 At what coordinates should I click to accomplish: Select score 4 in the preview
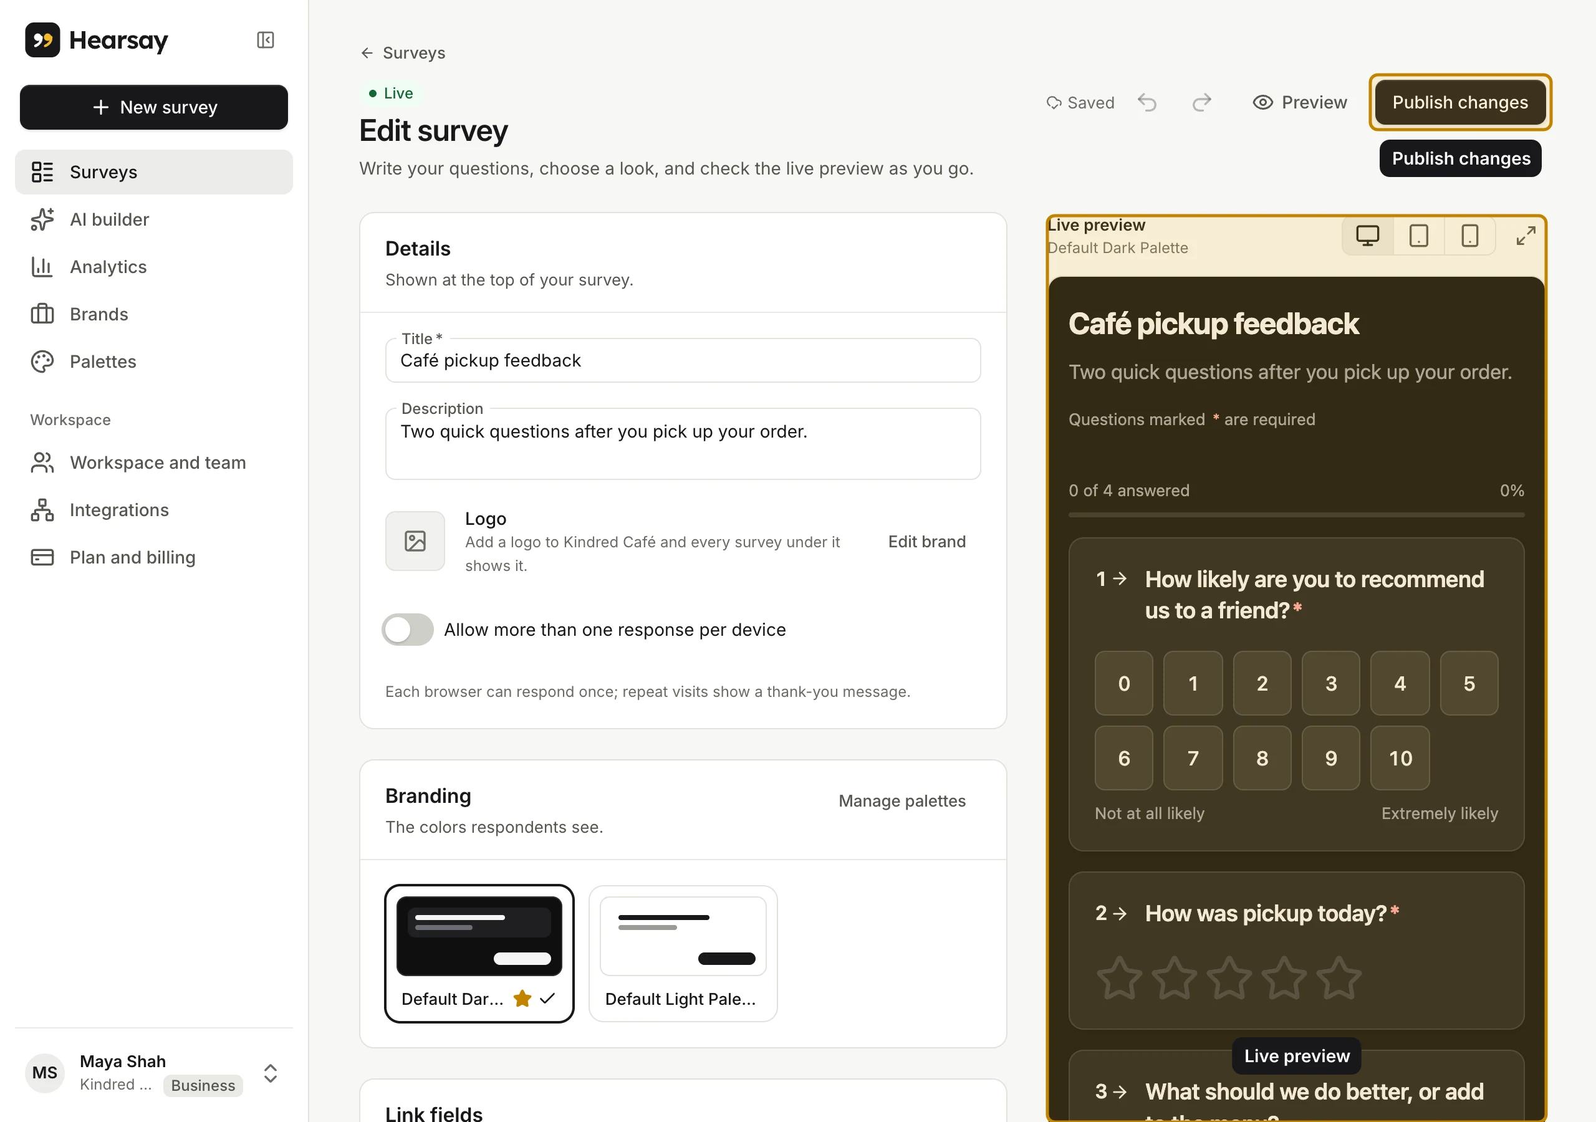[x=1400, y=683]
